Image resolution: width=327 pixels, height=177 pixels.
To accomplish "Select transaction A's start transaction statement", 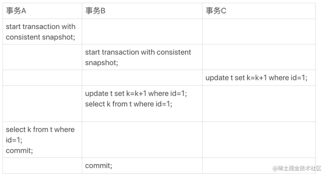I will [x=41, y=32].
